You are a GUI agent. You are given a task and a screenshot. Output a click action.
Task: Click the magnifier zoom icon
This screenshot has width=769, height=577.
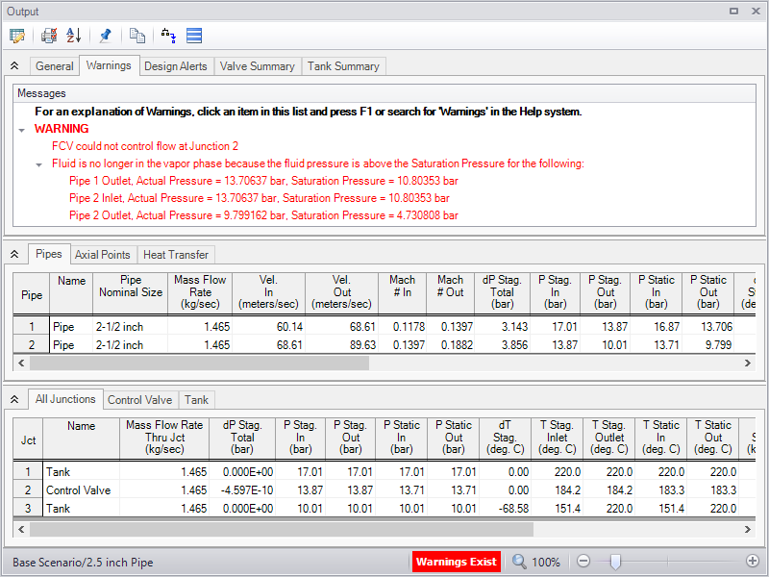[519, 562]
